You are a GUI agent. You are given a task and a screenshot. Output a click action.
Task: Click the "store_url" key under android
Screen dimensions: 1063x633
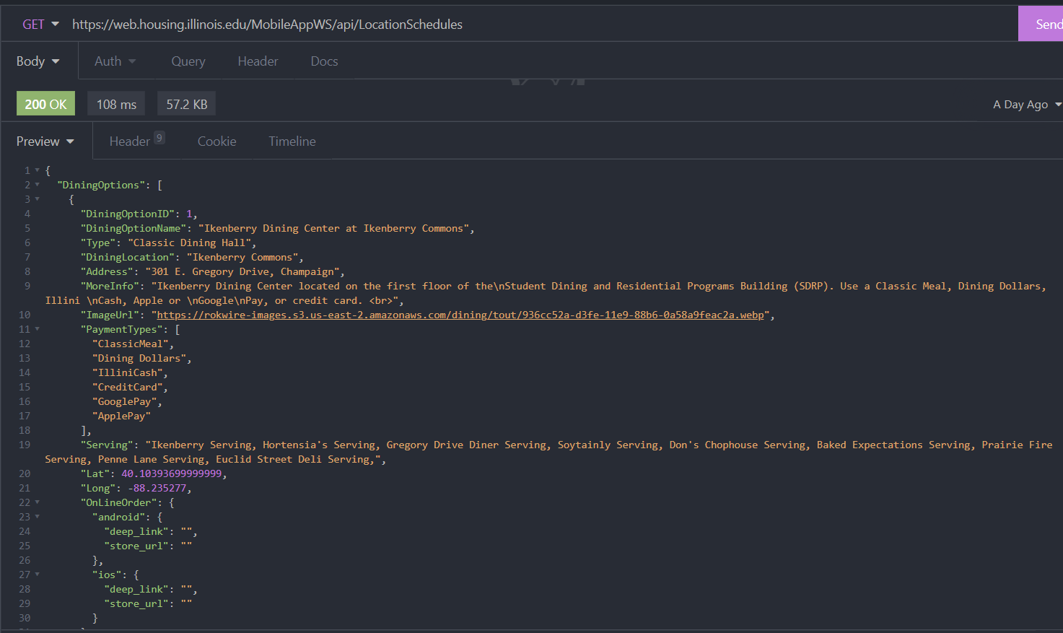(x=136, y=546)
